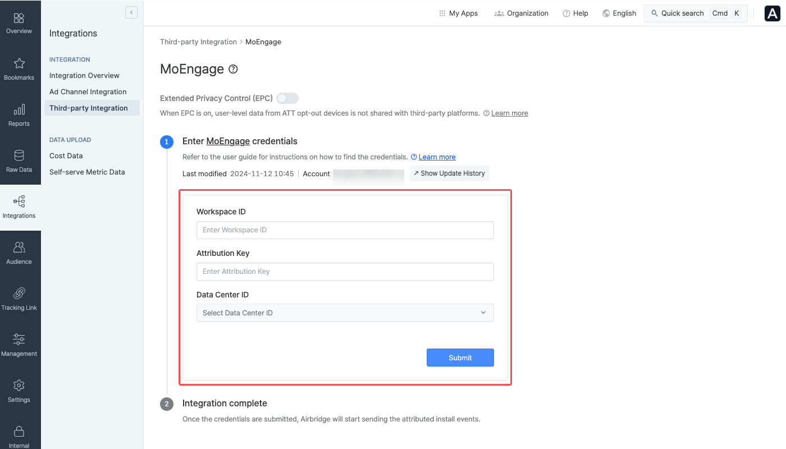
Task: Open Learn more link for credentials guide
Action: (437, 157)
